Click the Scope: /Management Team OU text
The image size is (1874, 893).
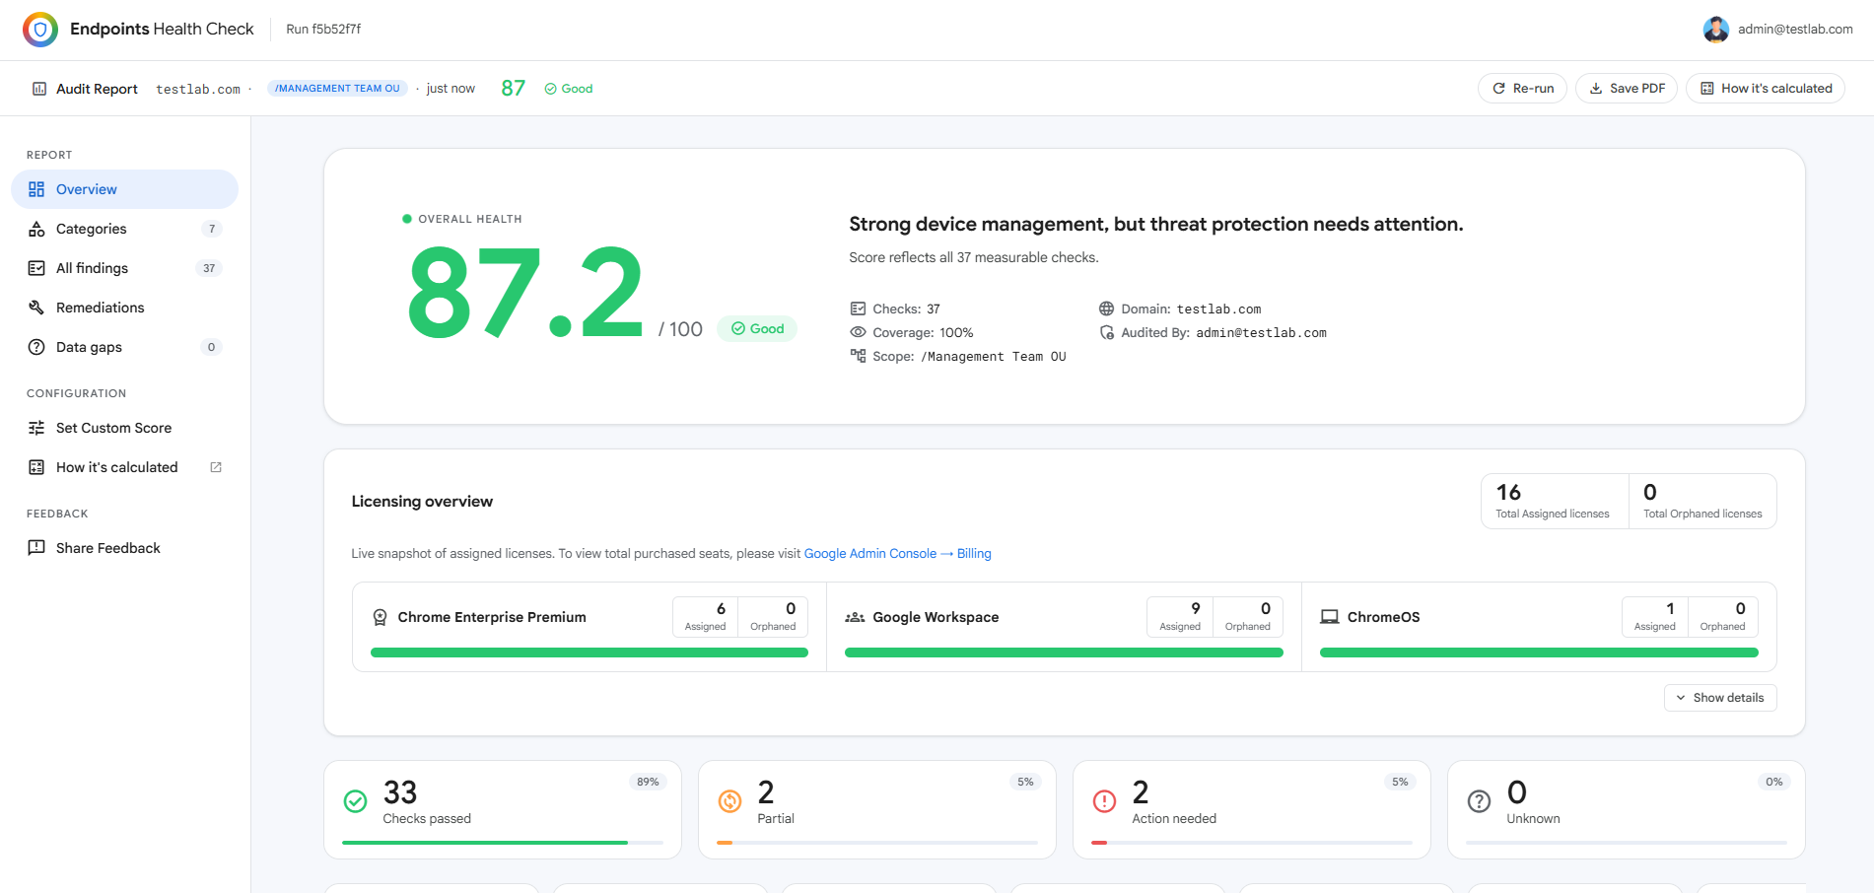tap(969, 357)
